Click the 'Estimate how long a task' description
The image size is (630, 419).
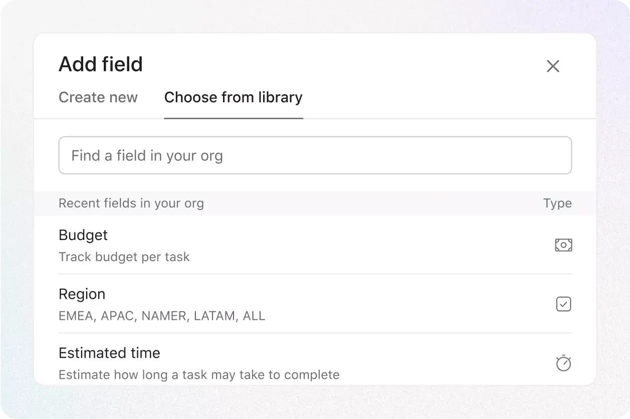tap(199, 375)
